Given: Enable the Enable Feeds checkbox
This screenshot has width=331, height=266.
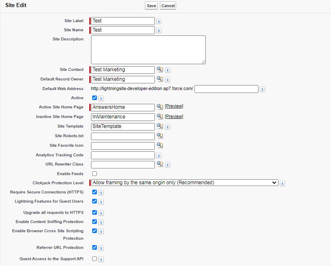Looking at the screenshot, I should coord(94,173).
